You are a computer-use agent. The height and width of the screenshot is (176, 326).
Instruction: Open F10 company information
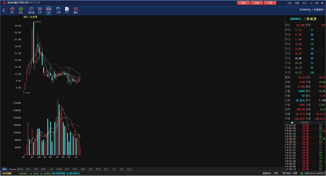point(67,10)
